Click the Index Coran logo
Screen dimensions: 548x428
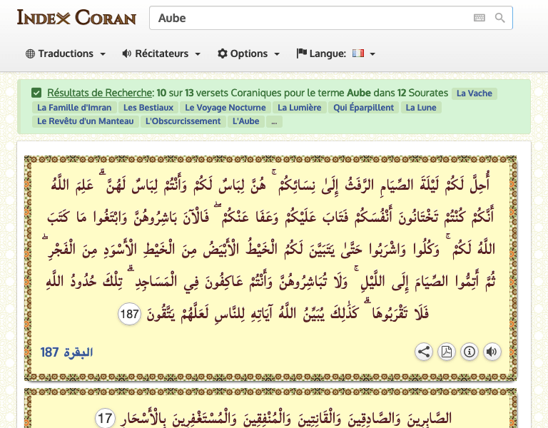pyautogui.click(x=76, y=17)
